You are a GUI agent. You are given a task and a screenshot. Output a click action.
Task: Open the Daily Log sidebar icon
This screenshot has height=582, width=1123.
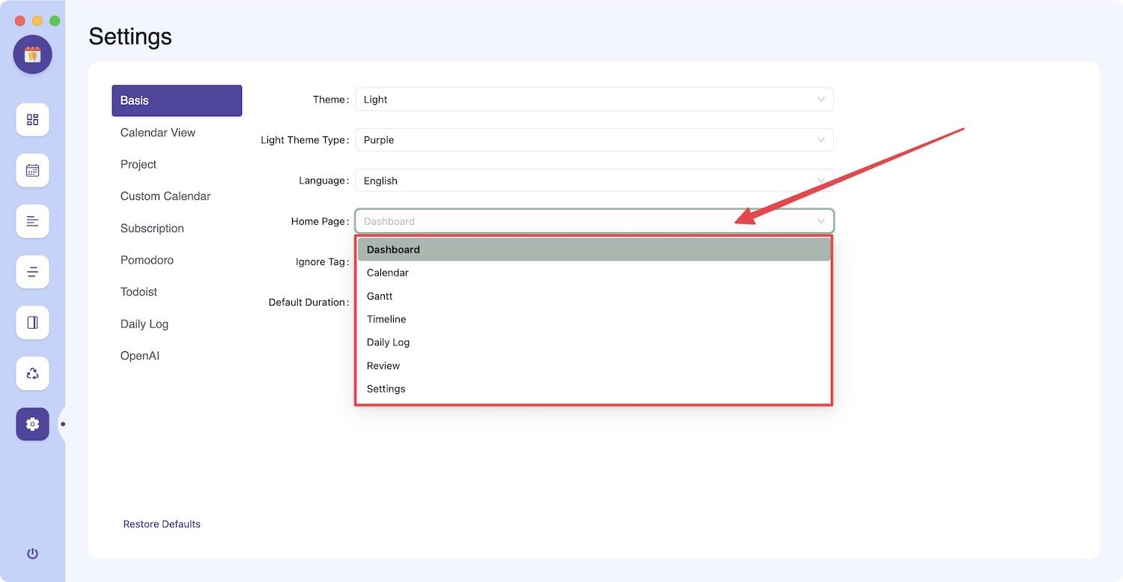[32, 323]
